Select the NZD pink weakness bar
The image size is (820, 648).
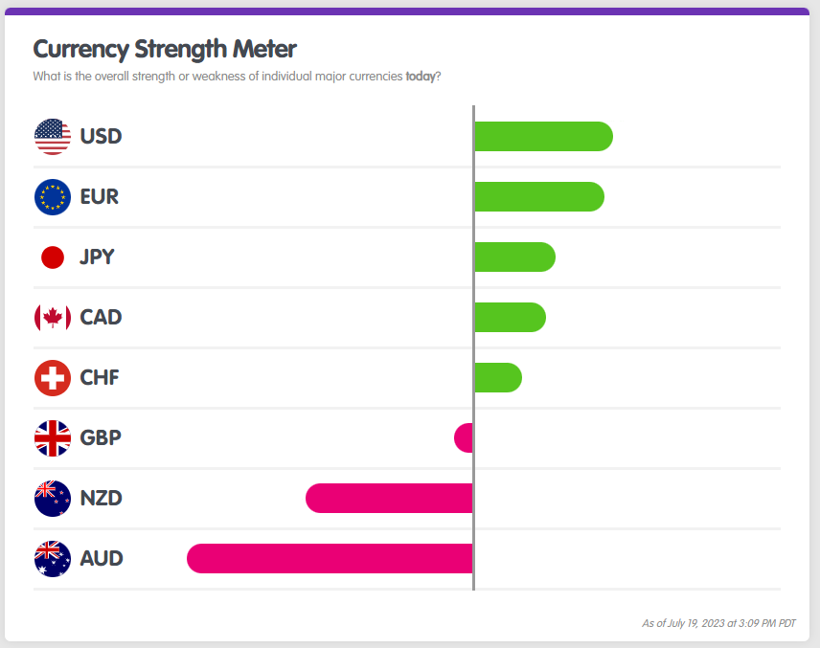click(x=389, y=498)
